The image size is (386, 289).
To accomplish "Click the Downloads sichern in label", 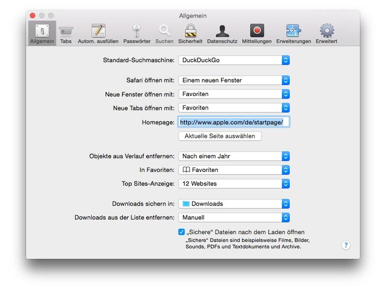I will 143,204.
